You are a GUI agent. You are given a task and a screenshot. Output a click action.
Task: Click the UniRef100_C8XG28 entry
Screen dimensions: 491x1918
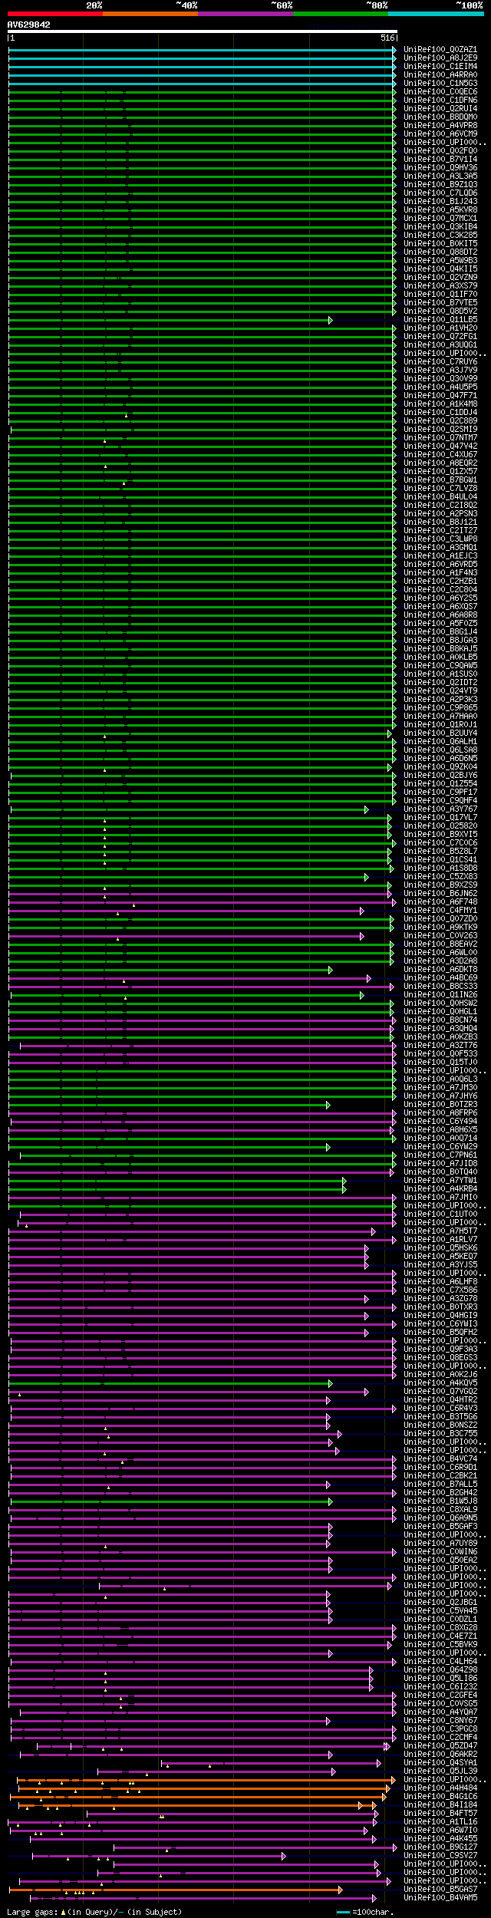pos(440,1628)
